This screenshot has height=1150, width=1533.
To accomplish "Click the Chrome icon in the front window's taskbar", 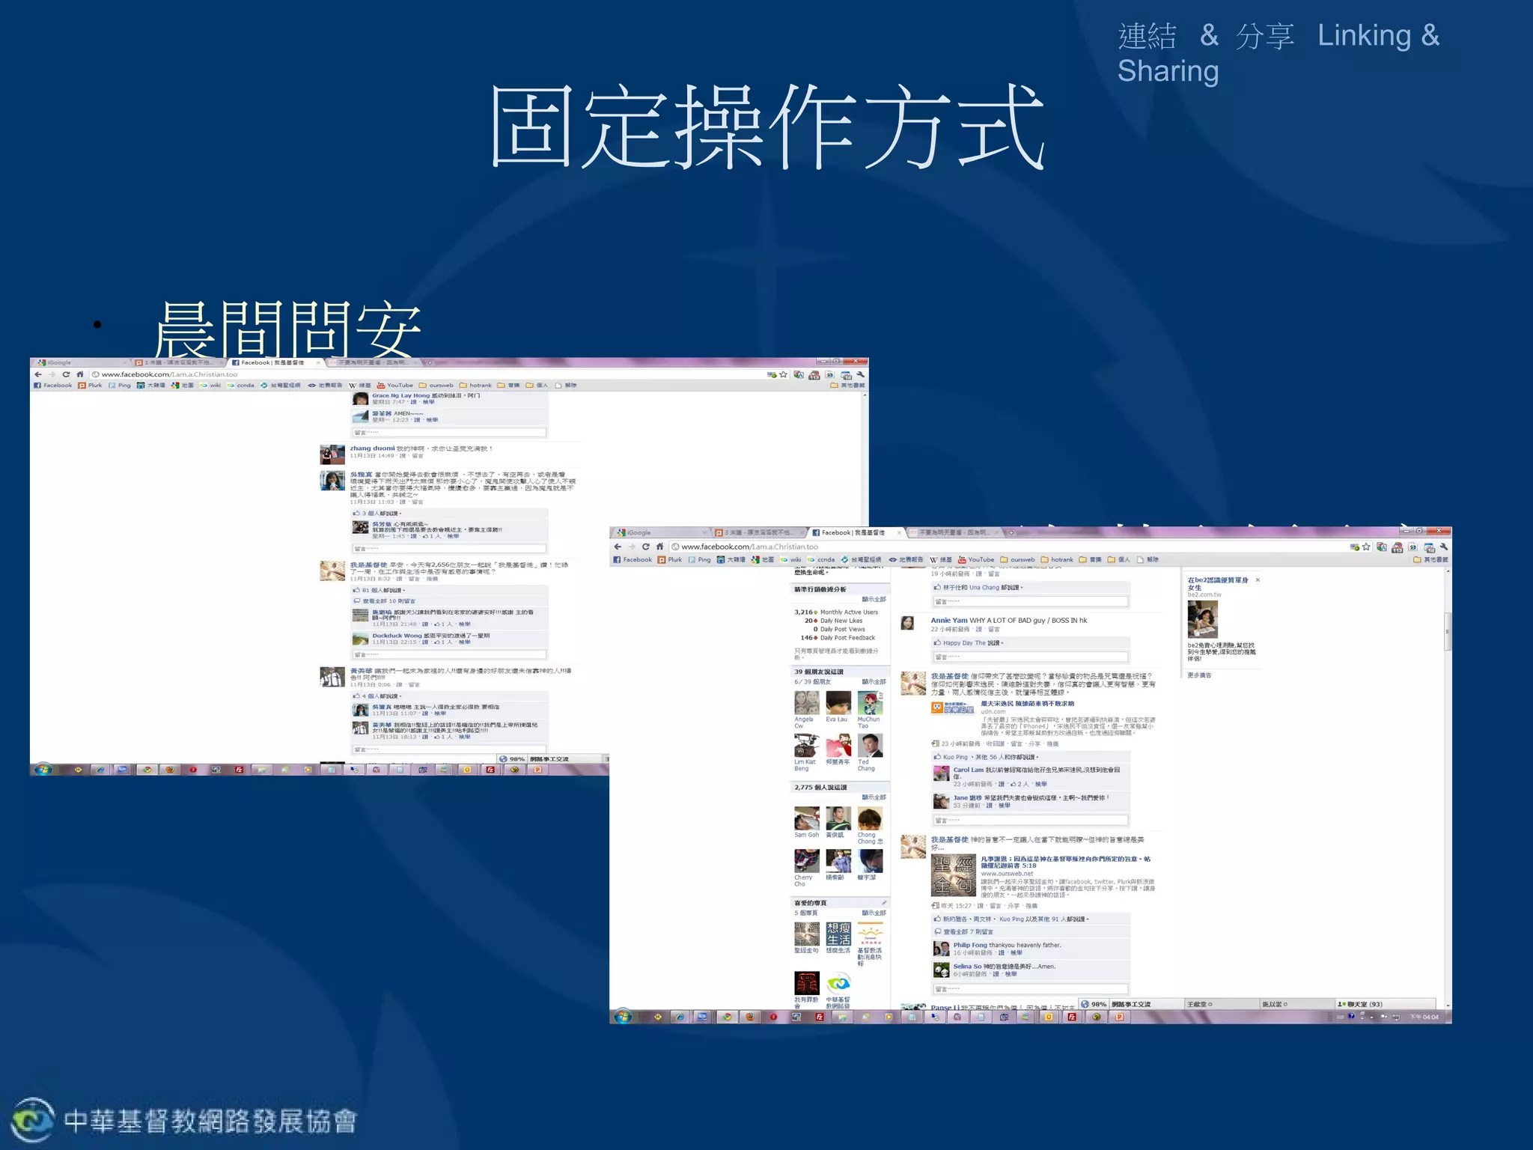I will pos(727,1017).
